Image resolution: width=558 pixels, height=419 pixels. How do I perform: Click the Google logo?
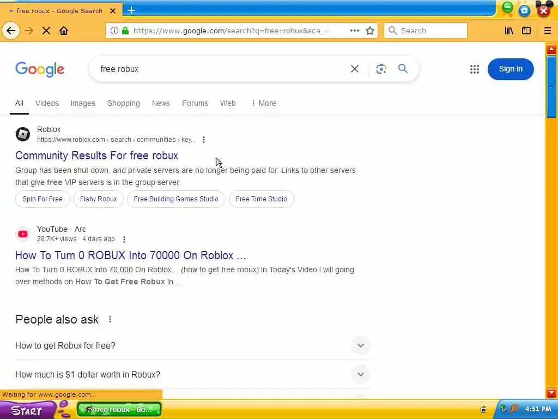[x=40, y=69]
